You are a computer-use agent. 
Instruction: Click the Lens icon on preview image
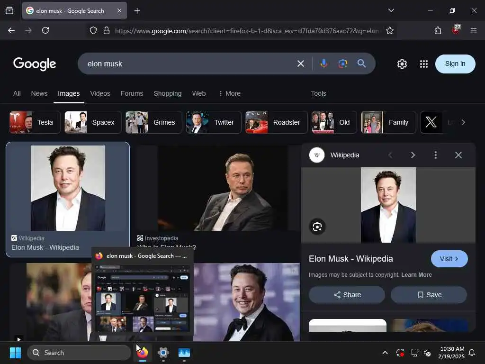click(317, 227)
